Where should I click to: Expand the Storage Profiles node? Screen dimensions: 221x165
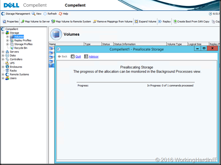pyautogui.click(x=7, y=44)
